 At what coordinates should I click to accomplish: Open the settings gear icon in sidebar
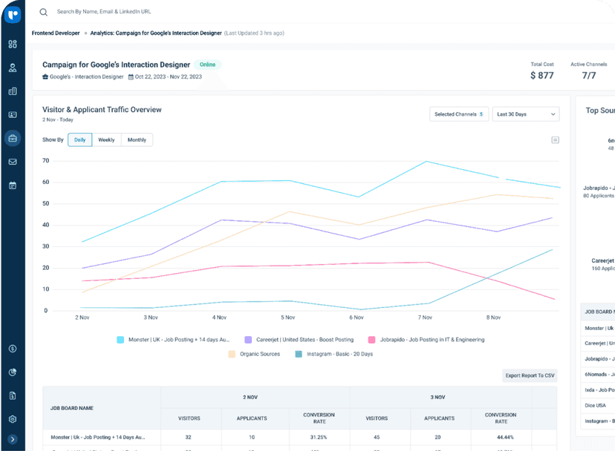tap(13, 419)
